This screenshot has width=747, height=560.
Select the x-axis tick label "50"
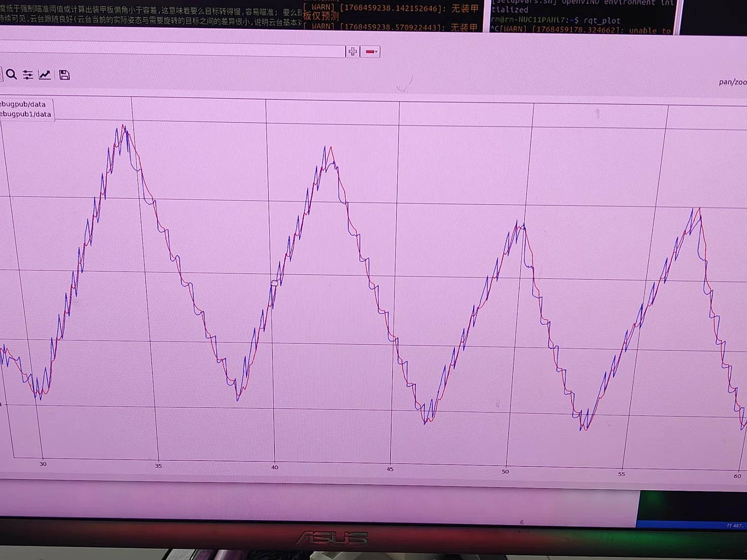pos(505,471)
